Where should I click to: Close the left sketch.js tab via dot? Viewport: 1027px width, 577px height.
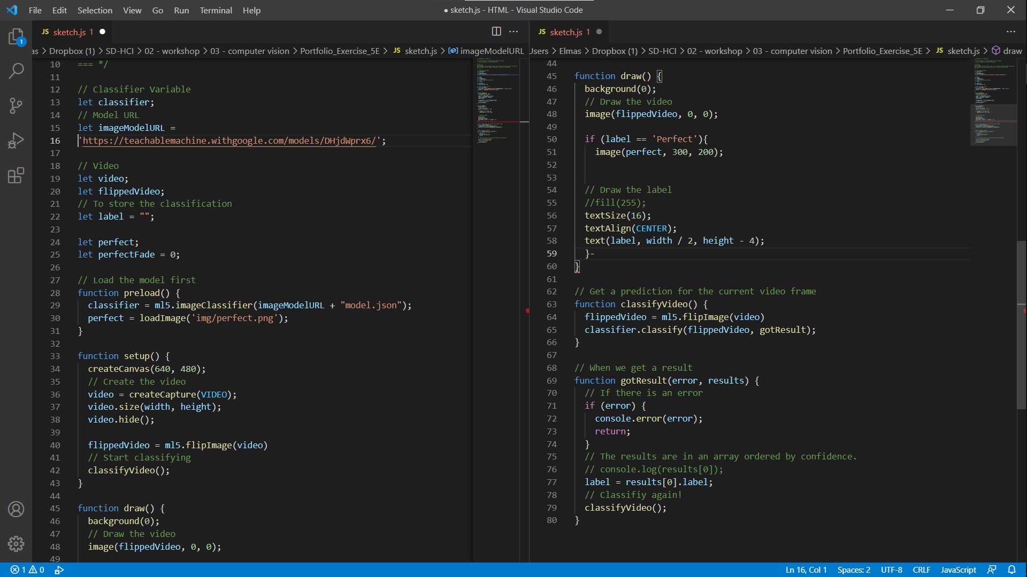point(103,32)
